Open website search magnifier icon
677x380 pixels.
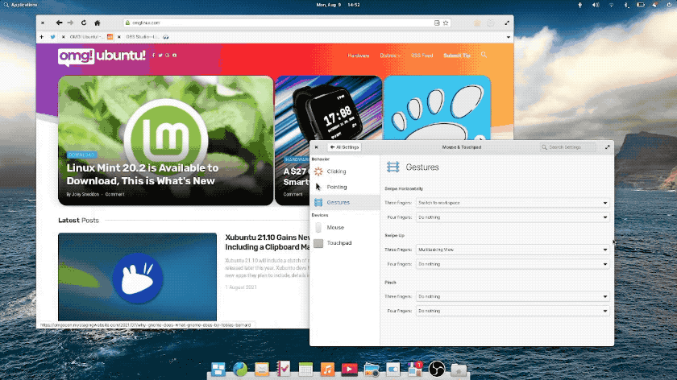coord(484,55)
